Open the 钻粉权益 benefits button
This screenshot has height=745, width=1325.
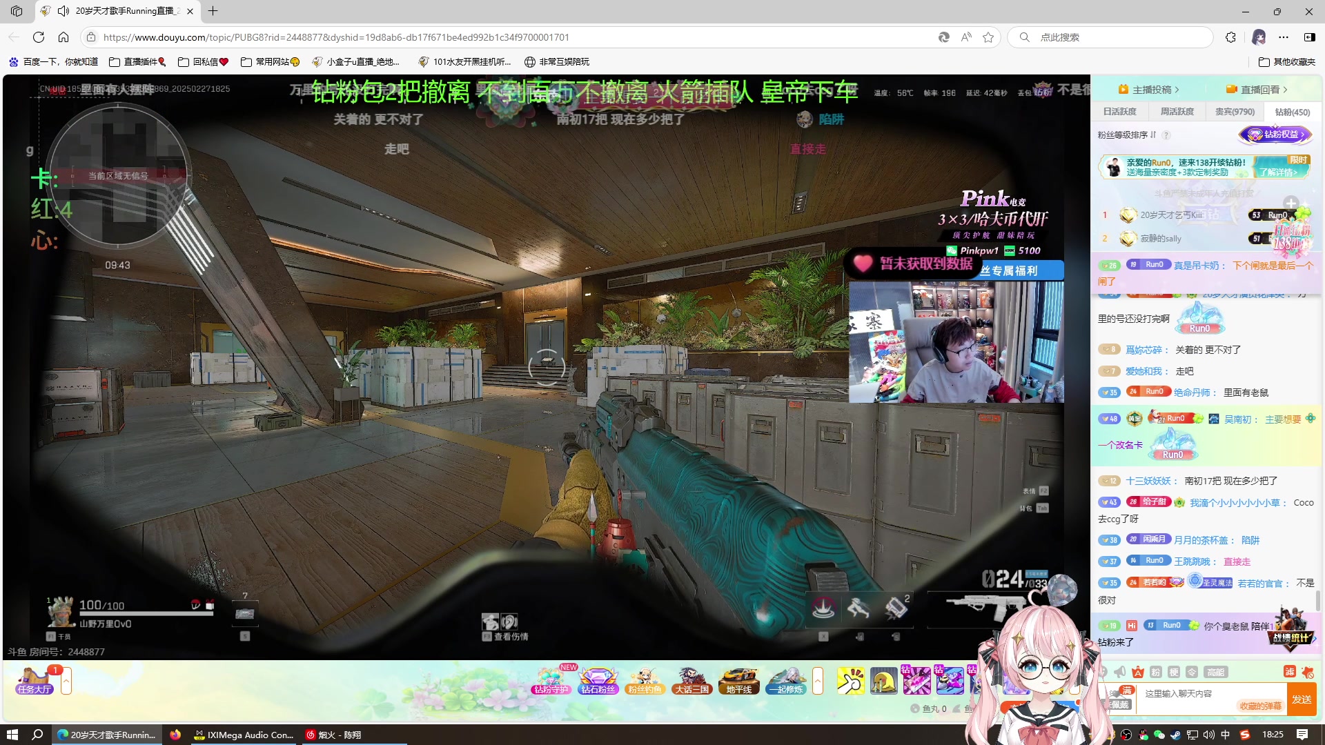pos(1275,135)
